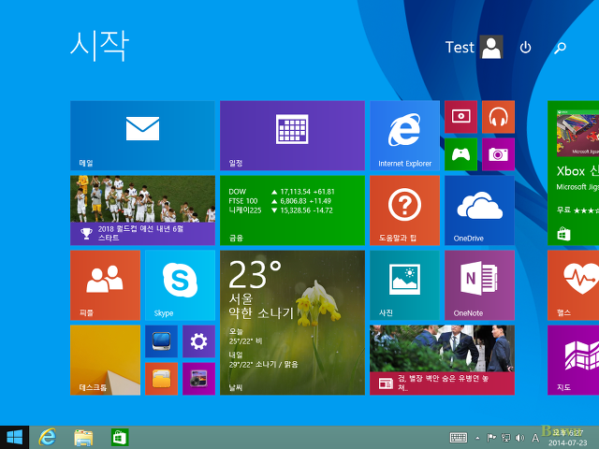Open the Music headphones tile

pos(498,117)
